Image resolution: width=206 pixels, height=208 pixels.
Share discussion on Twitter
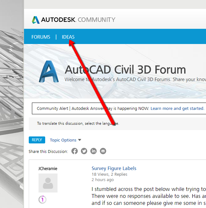tap(84, 151)
